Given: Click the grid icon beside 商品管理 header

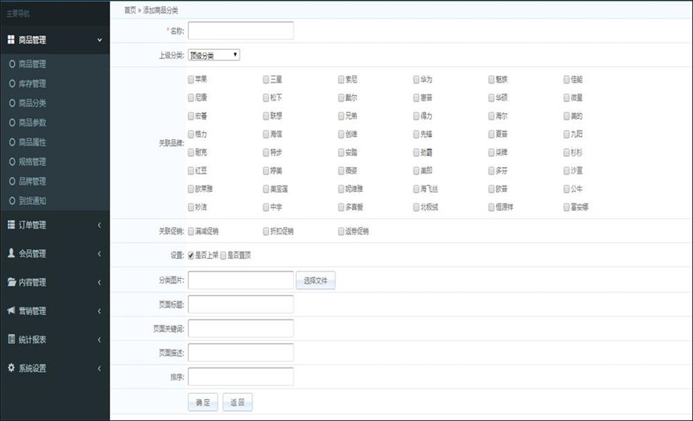Looking at the screenshot, I should click(x=11, y=40).
